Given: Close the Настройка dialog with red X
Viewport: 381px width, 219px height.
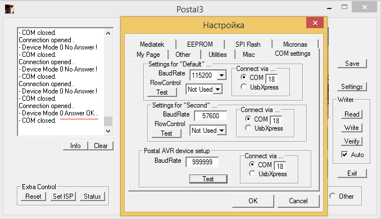Looking at the screenshot, I should [x=315, y=23].
